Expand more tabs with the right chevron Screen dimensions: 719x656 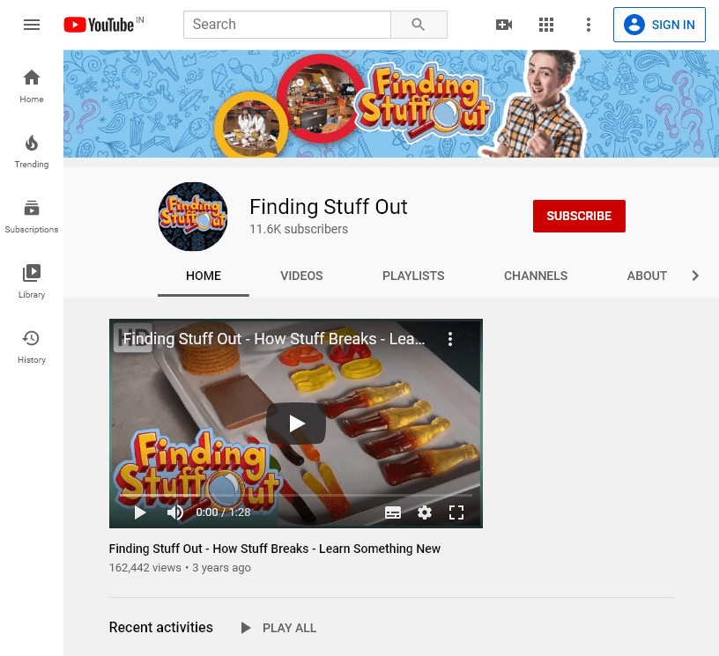point(695,276)
